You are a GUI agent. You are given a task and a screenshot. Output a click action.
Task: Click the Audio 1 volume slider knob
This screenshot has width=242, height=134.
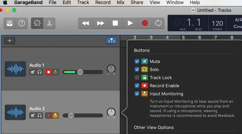[80, 72]
